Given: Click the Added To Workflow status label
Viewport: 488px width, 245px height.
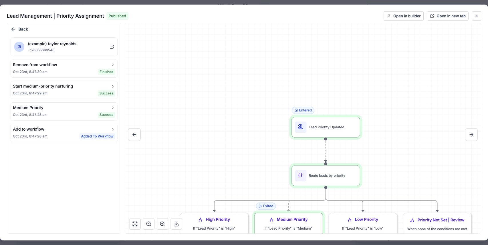Looking at the screenshot, I should (97, 136).
